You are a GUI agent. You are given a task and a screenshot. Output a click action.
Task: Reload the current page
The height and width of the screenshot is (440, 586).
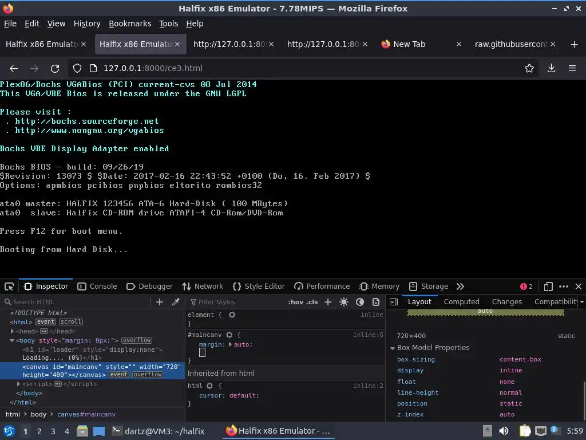coord(55,69)
